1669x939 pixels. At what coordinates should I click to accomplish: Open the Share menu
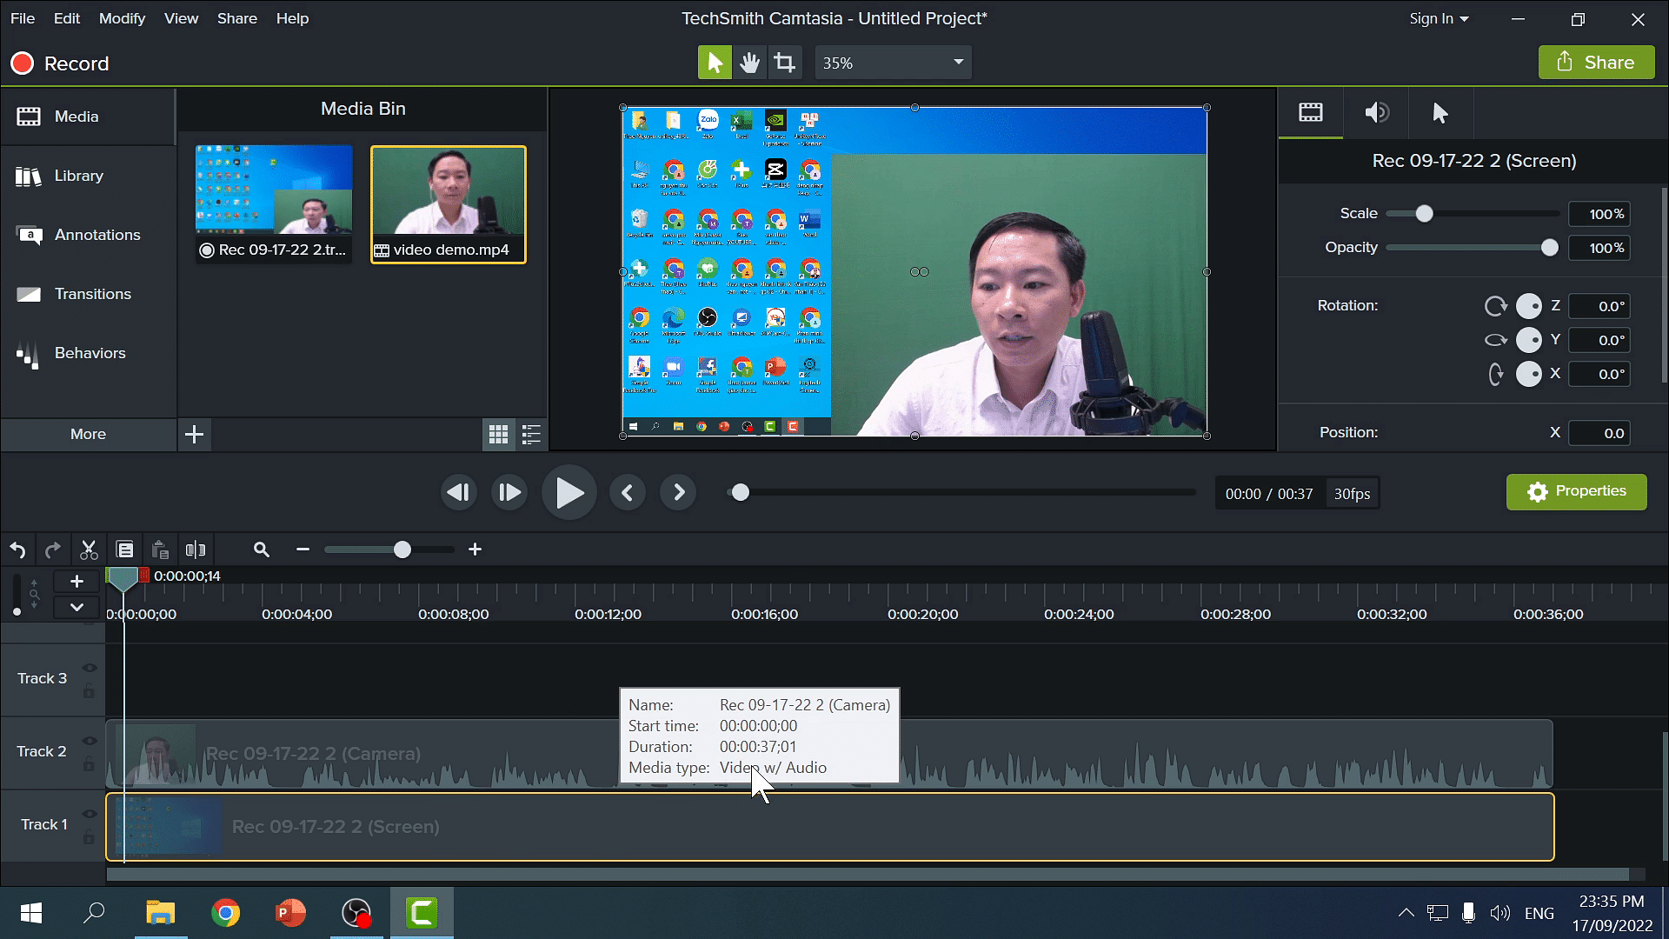pyautogui.click(x=236, y=18)
